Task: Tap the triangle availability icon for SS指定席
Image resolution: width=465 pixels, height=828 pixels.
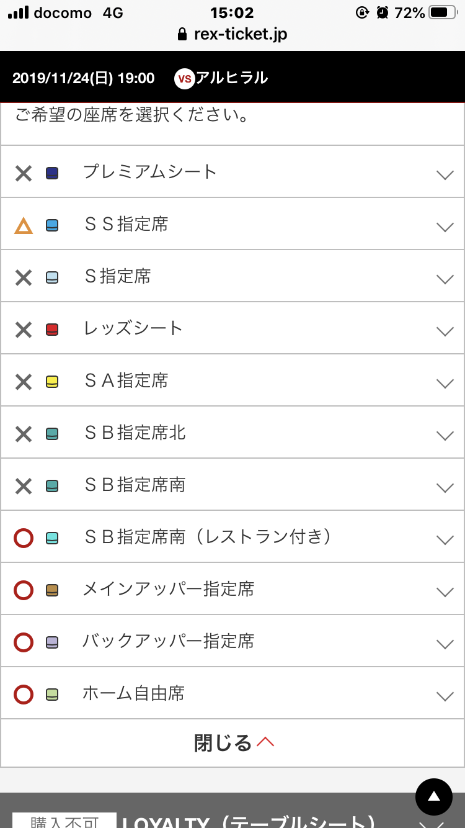Action: [24, 225]
